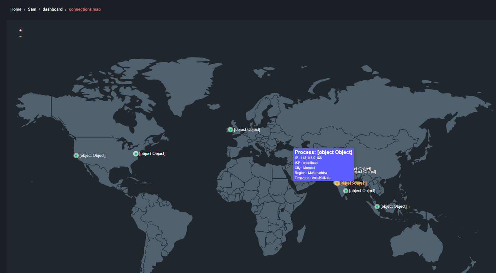The image size is (496, 273).
Task: Go to Home in the breadcrumb
Action: 16,9
